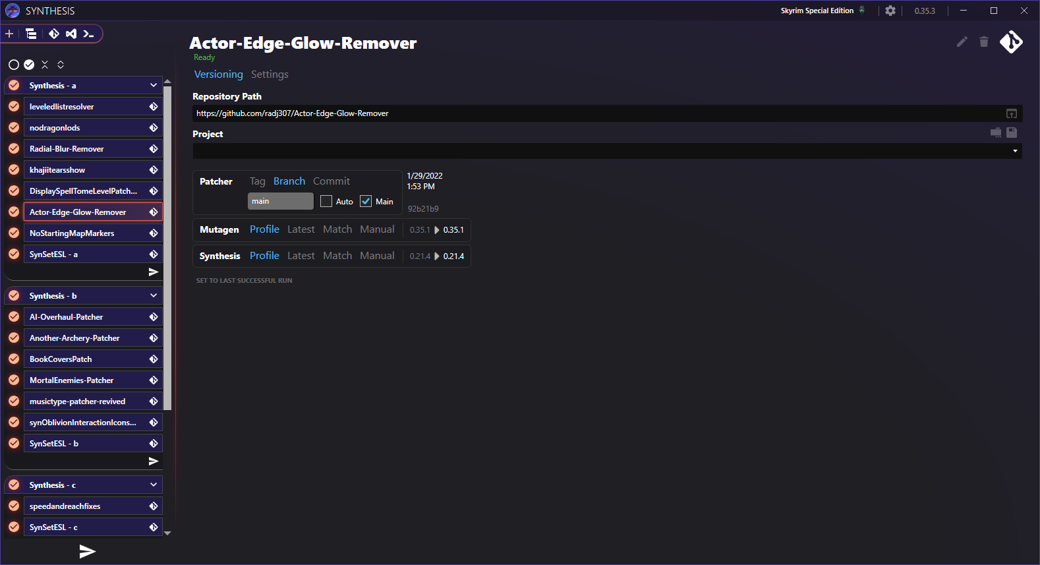Click the scroll-up arrow of patcher list
Viewport: 1040px width, 565px height.
pos(167,82)
